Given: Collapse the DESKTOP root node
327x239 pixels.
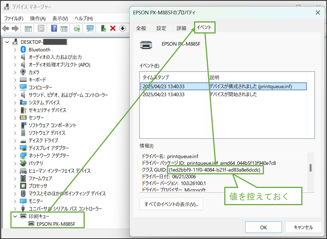Looking at the screenshot, I should 7,42.
